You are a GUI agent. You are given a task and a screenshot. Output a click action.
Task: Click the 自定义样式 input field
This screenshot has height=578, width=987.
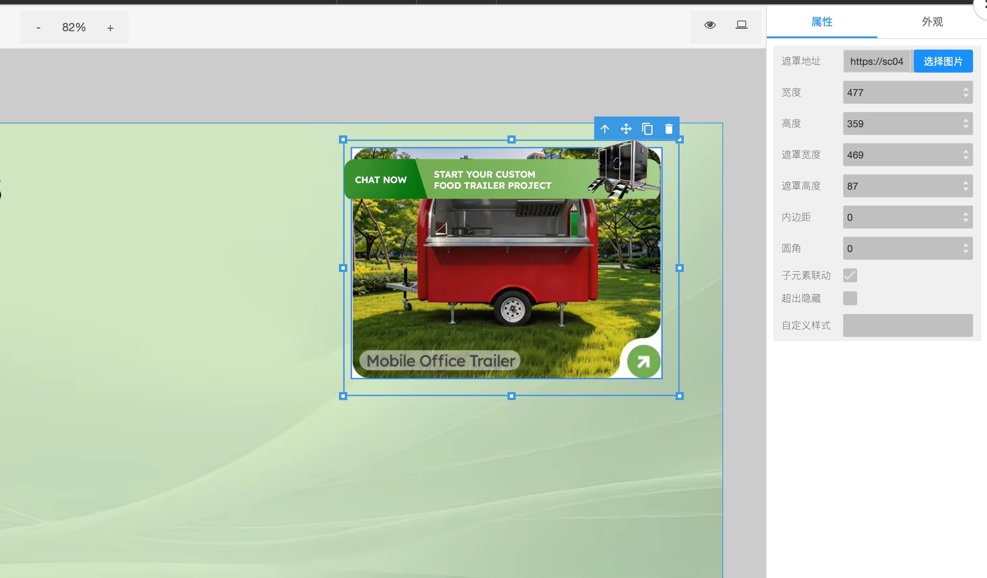tap(908, 326)
